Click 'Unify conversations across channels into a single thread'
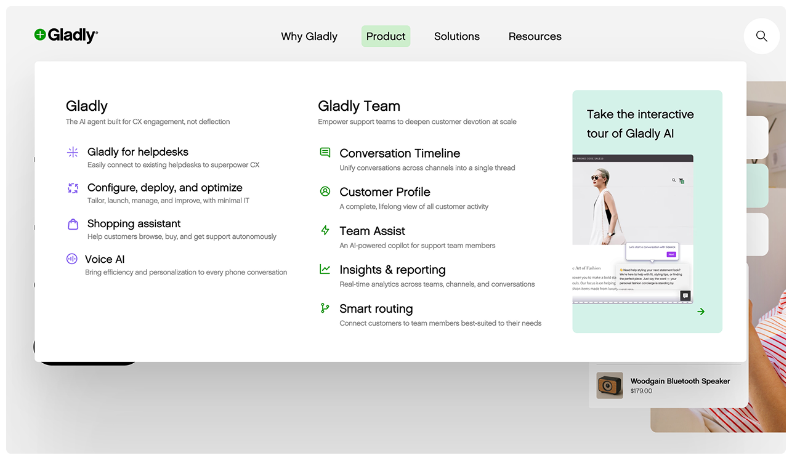 pyautogui.click(x=427, y=167)
